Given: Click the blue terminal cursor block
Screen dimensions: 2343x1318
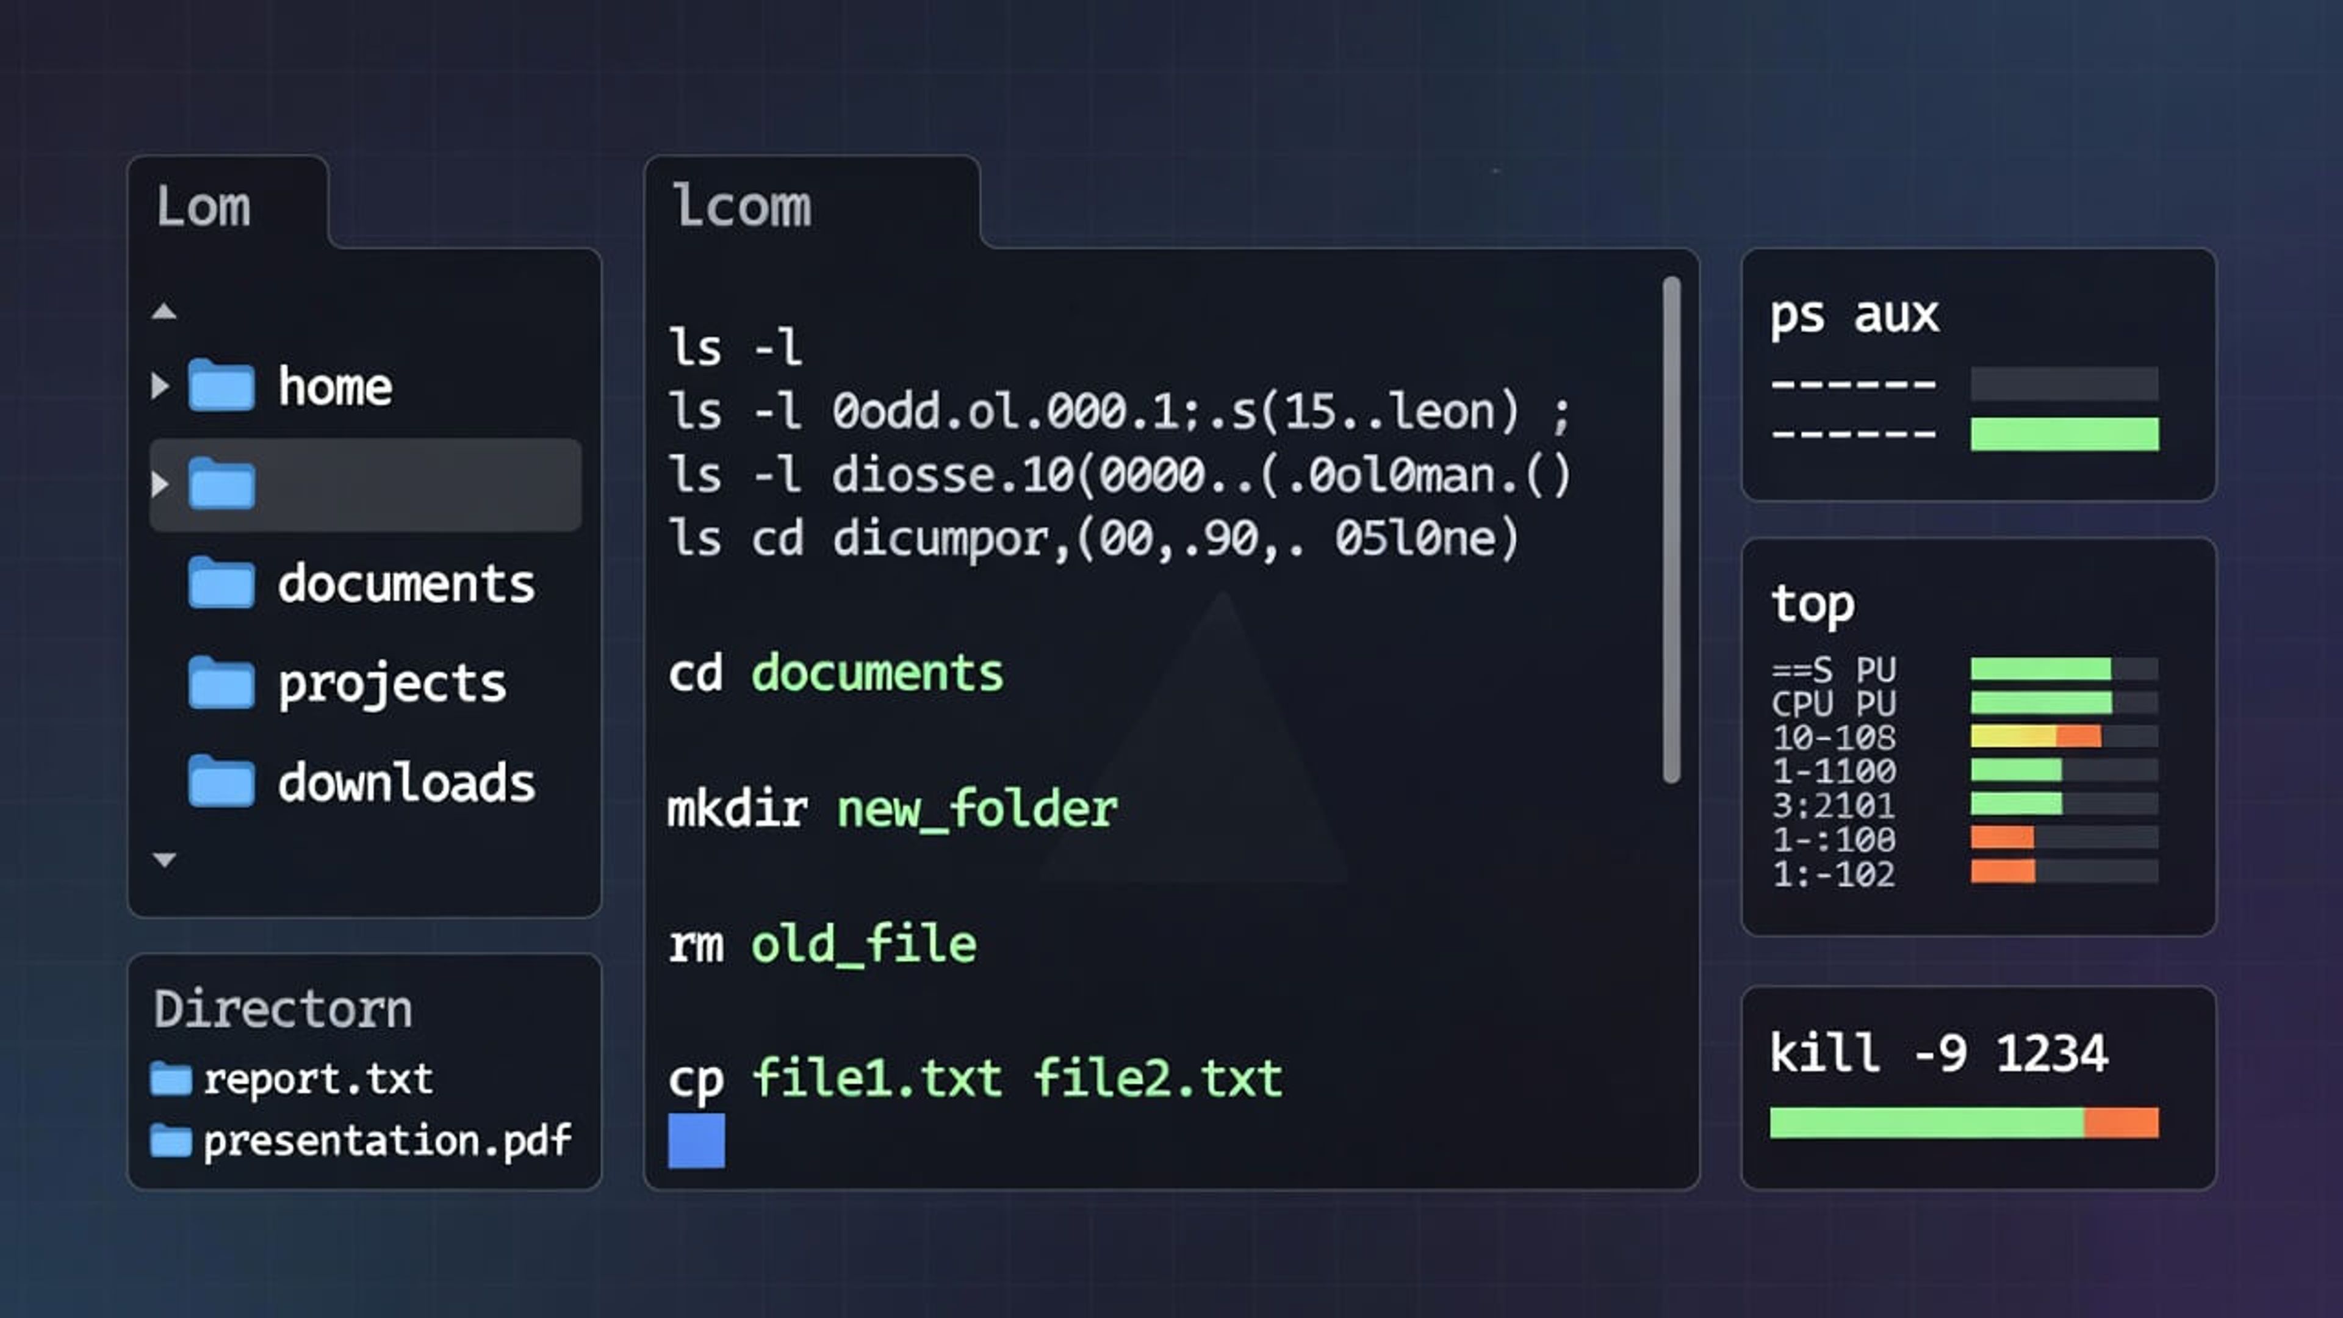Looking at the screenshot, I should click(697, 1140).
